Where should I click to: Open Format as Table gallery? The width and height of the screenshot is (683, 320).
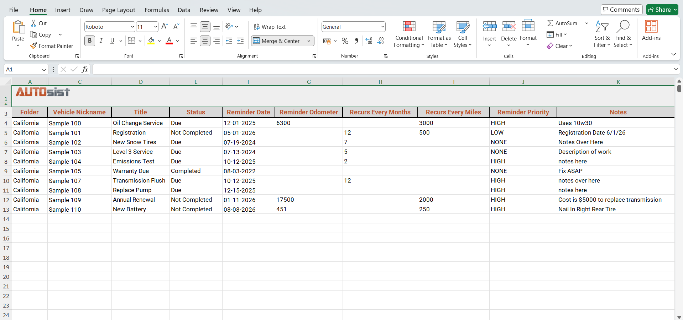tap(439, 34)
